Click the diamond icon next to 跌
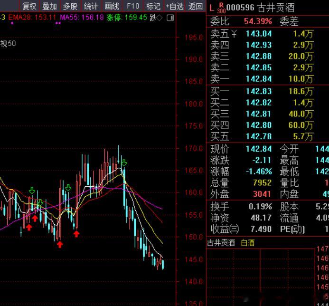Viewport: 329px width, 306px height. point(160,18)
